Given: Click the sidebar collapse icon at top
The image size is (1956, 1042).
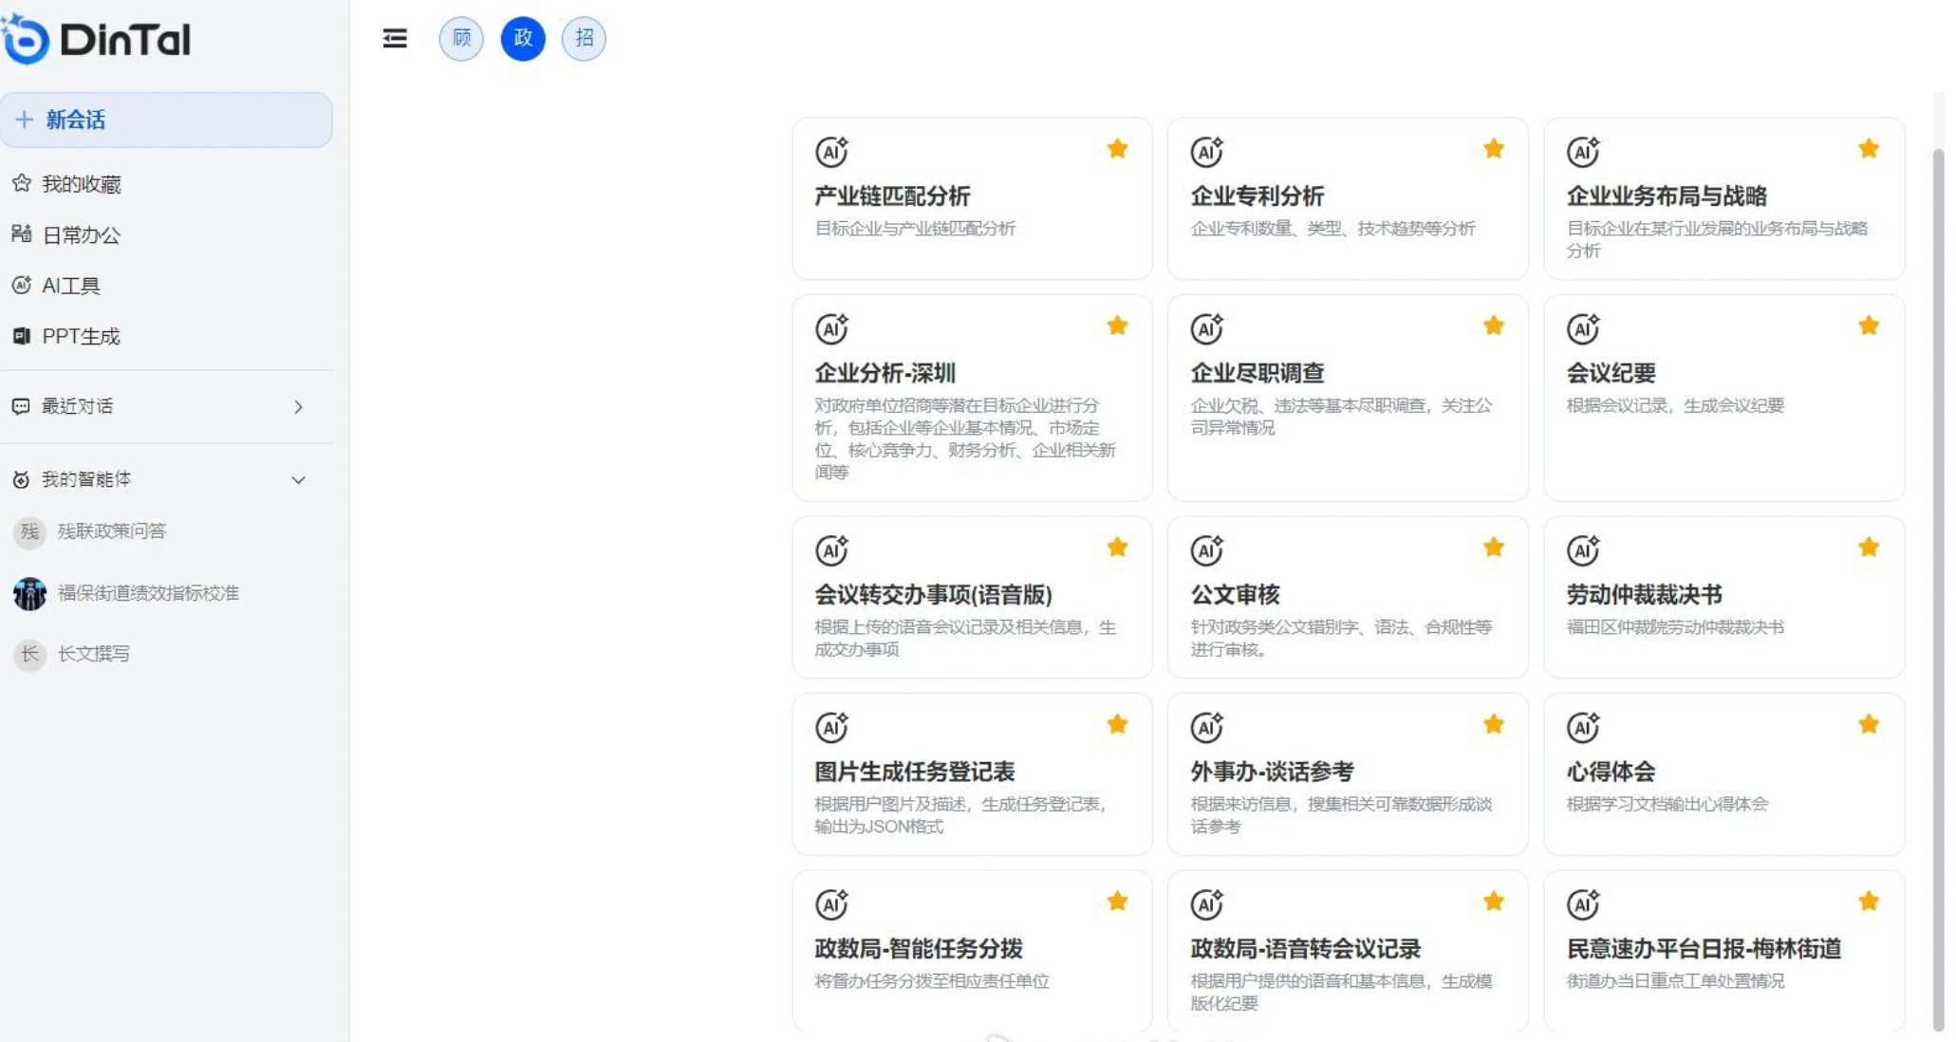Looking at the screenshot, I should 394,39.
